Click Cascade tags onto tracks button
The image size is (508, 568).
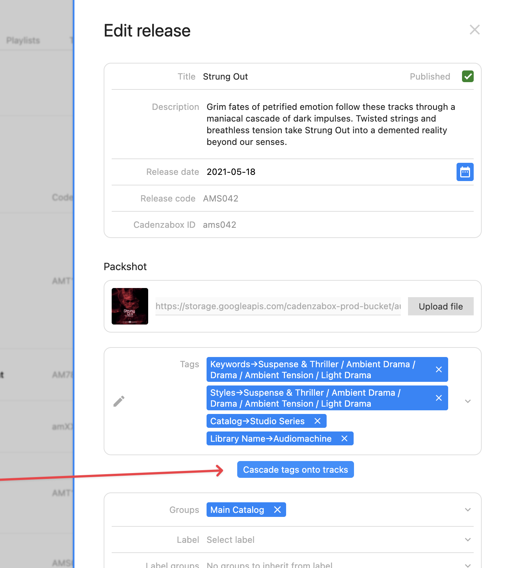pos(296,469)
